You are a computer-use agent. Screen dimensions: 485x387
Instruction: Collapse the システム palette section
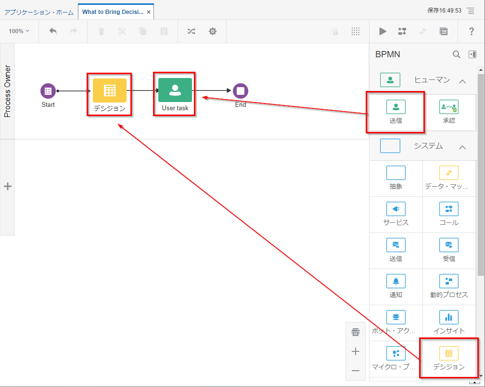point(462,147)
